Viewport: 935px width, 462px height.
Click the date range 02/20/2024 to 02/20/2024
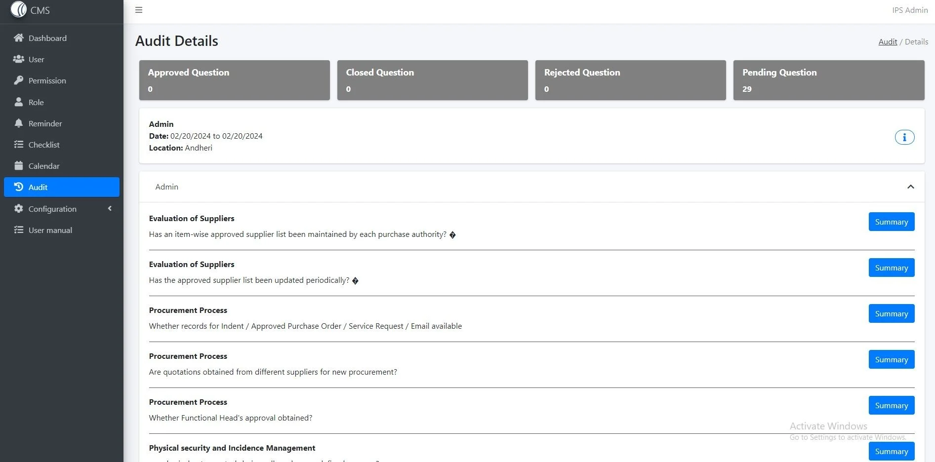coord(216,136)
